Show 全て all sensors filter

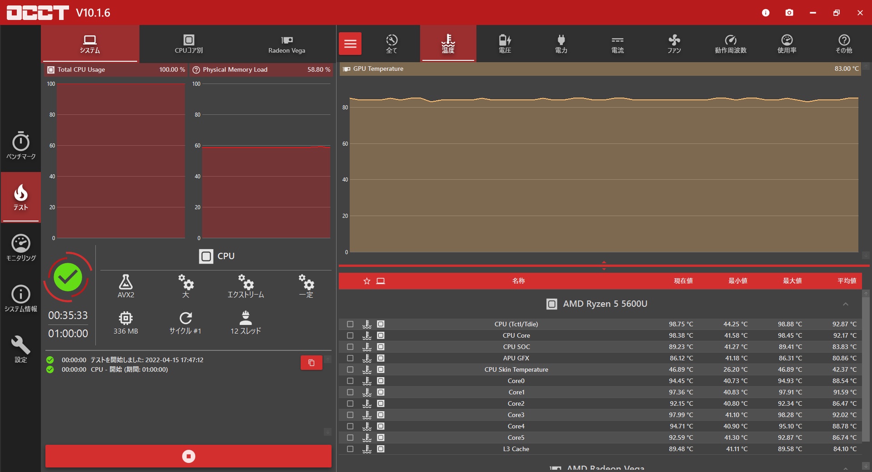[392, 44]
